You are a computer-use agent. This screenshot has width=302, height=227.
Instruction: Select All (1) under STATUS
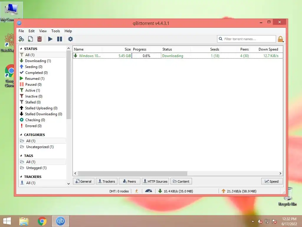pos(42,55)
